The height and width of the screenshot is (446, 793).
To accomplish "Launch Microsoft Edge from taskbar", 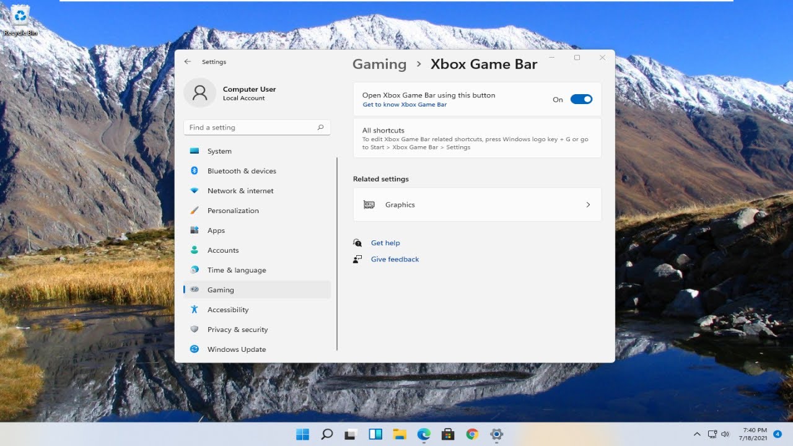I will 424,434.
